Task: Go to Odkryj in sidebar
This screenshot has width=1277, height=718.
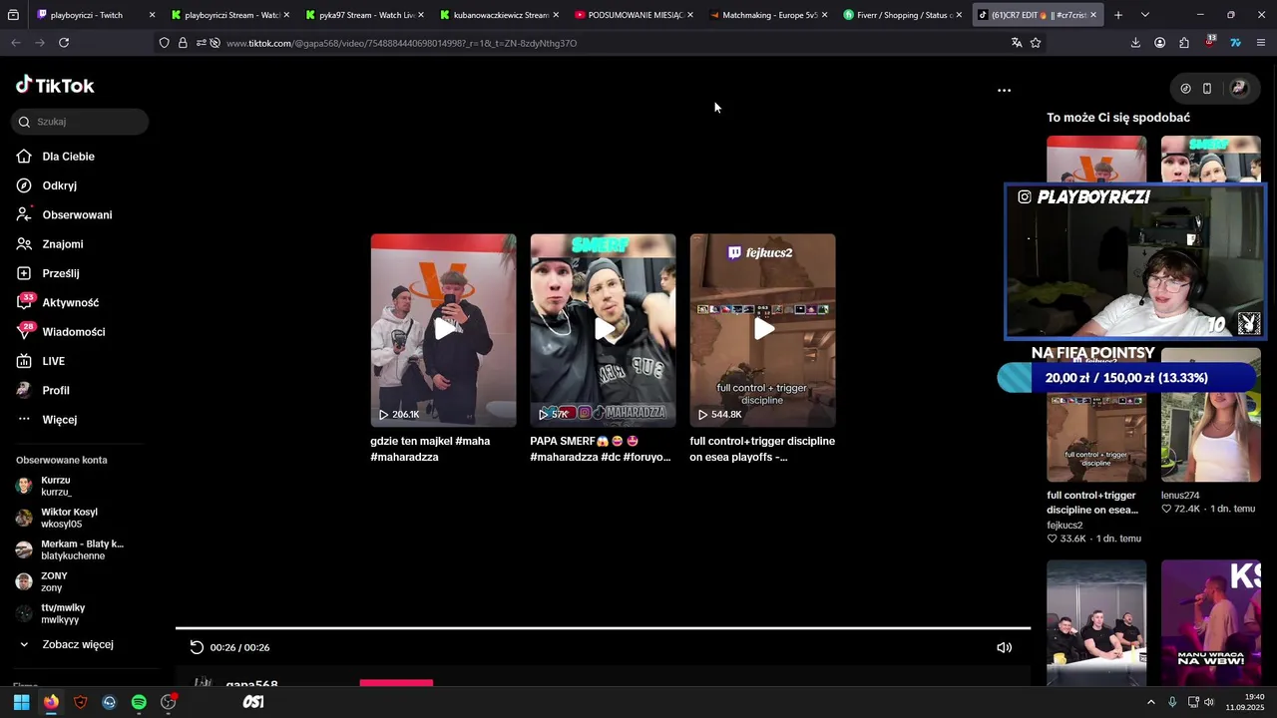Action: tap(59, 185)
